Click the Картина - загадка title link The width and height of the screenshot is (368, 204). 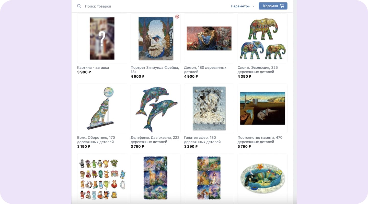[93, 67]
